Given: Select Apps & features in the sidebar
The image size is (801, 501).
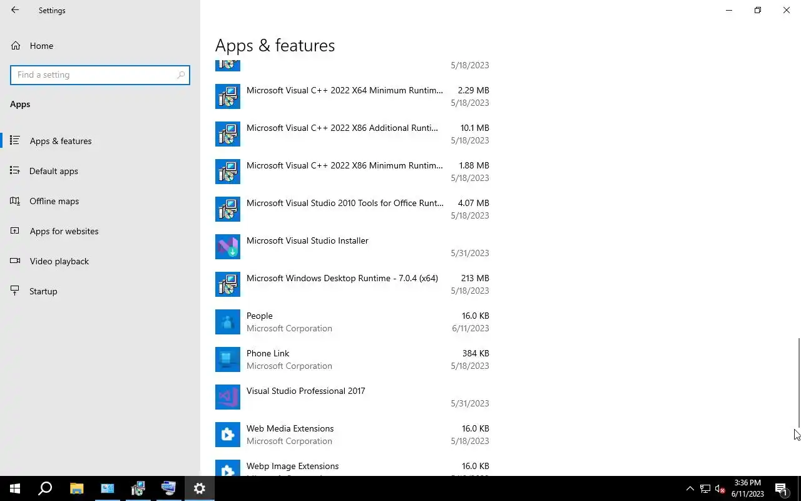Looking at the screenshot, I should 100,141.
